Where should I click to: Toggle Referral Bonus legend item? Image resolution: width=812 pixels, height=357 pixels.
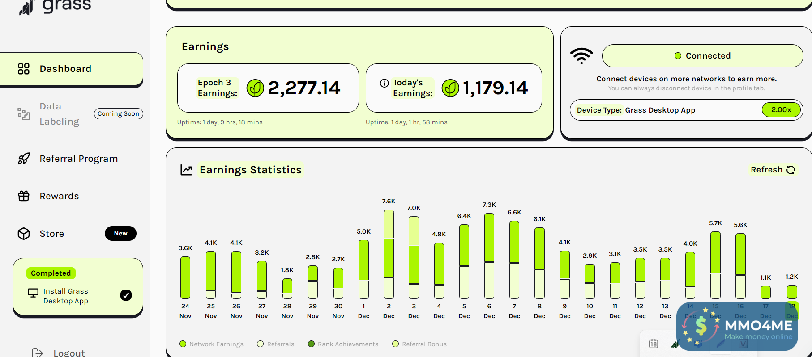[x=419, y=344]
